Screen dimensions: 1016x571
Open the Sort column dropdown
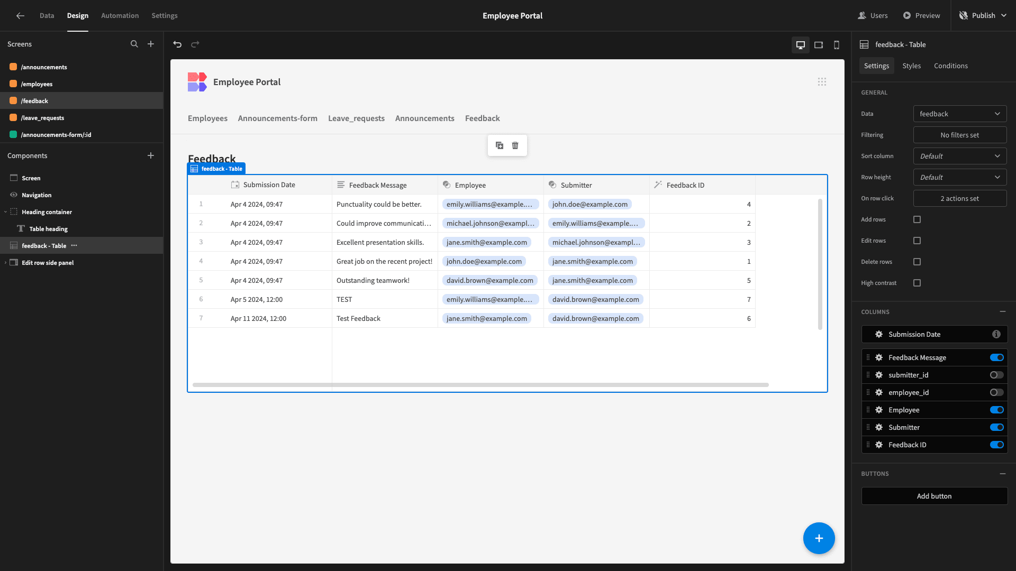pos(960,156)
